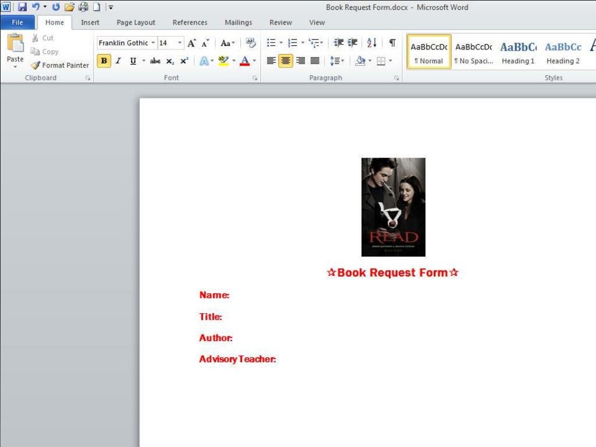
Task: Open the font size dropdown
Action: click(180, 43)
